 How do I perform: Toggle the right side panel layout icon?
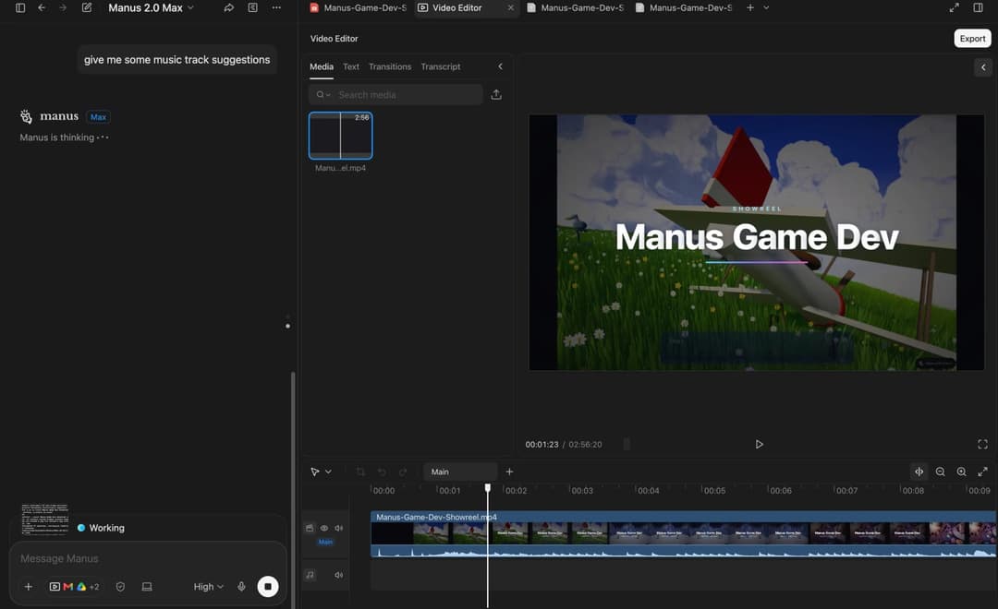click(979, 7)
